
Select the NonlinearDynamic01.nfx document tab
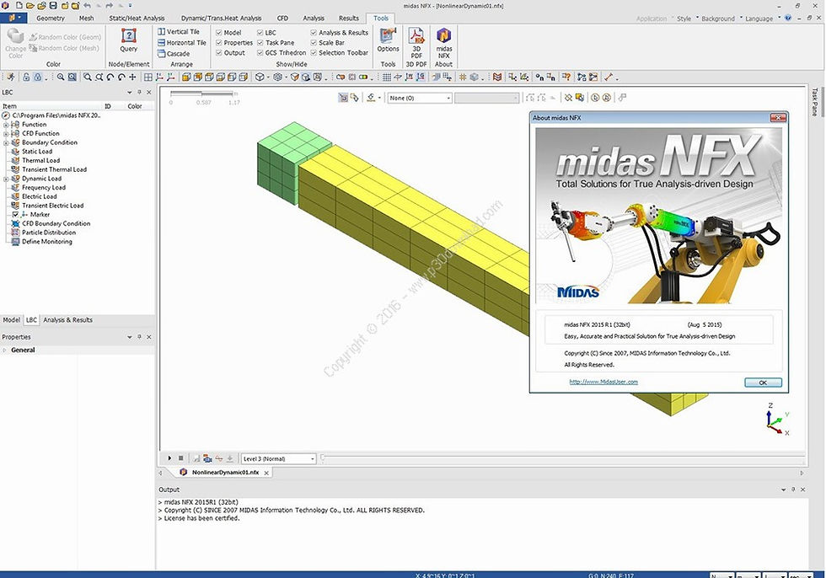[224, 473]
